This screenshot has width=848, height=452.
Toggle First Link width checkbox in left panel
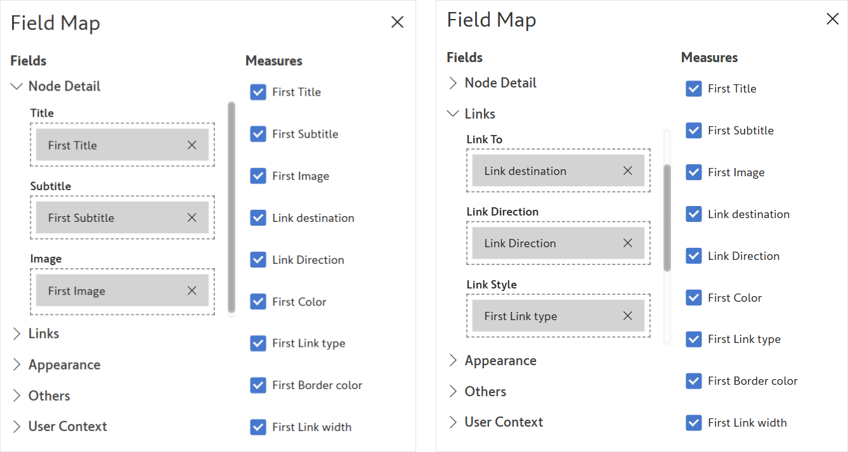258,427
